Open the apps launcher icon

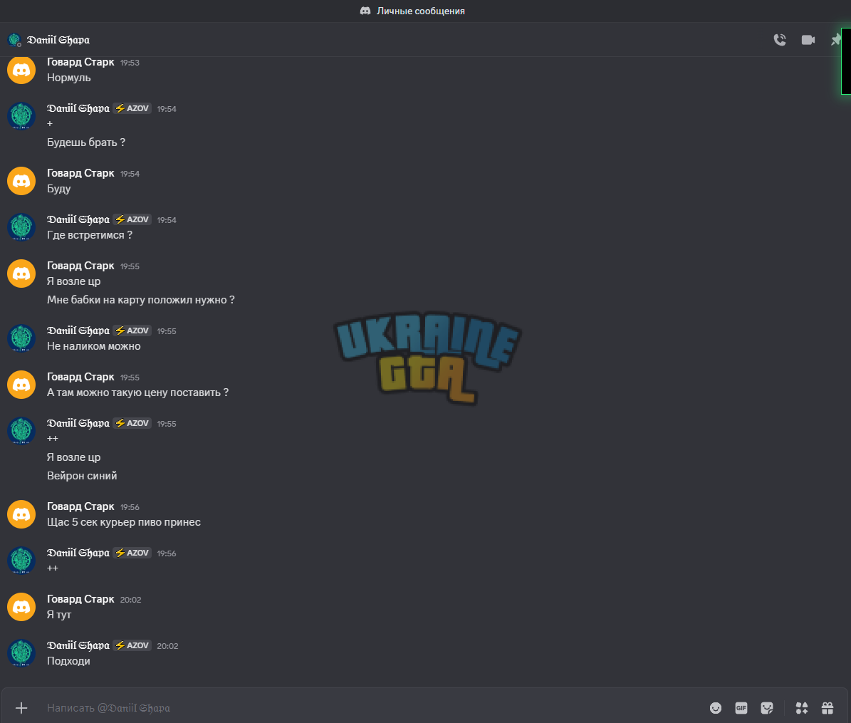[x=802, y=708]
